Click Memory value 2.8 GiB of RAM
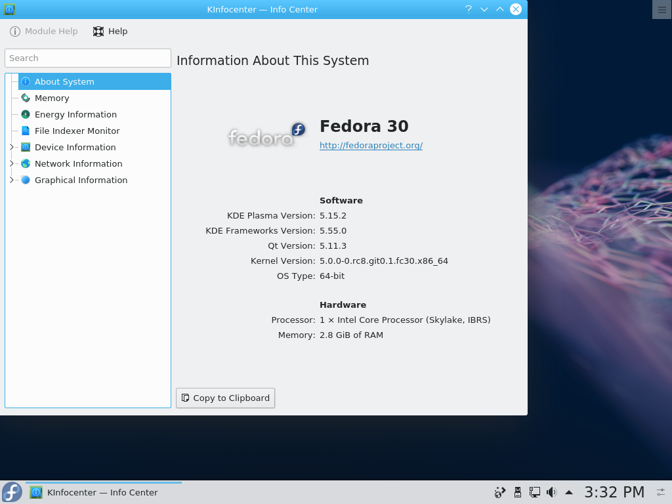Viewport: 672px width, 504px height. coord(352,335)
